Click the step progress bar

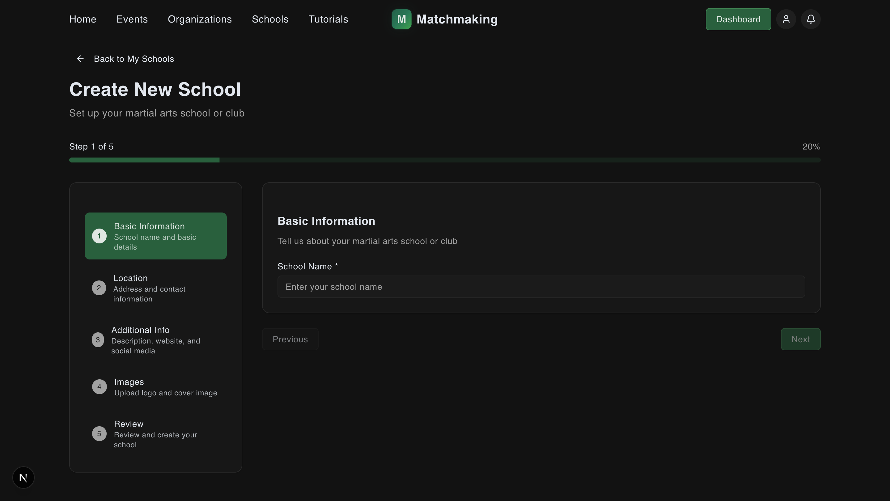pos(445,160)
